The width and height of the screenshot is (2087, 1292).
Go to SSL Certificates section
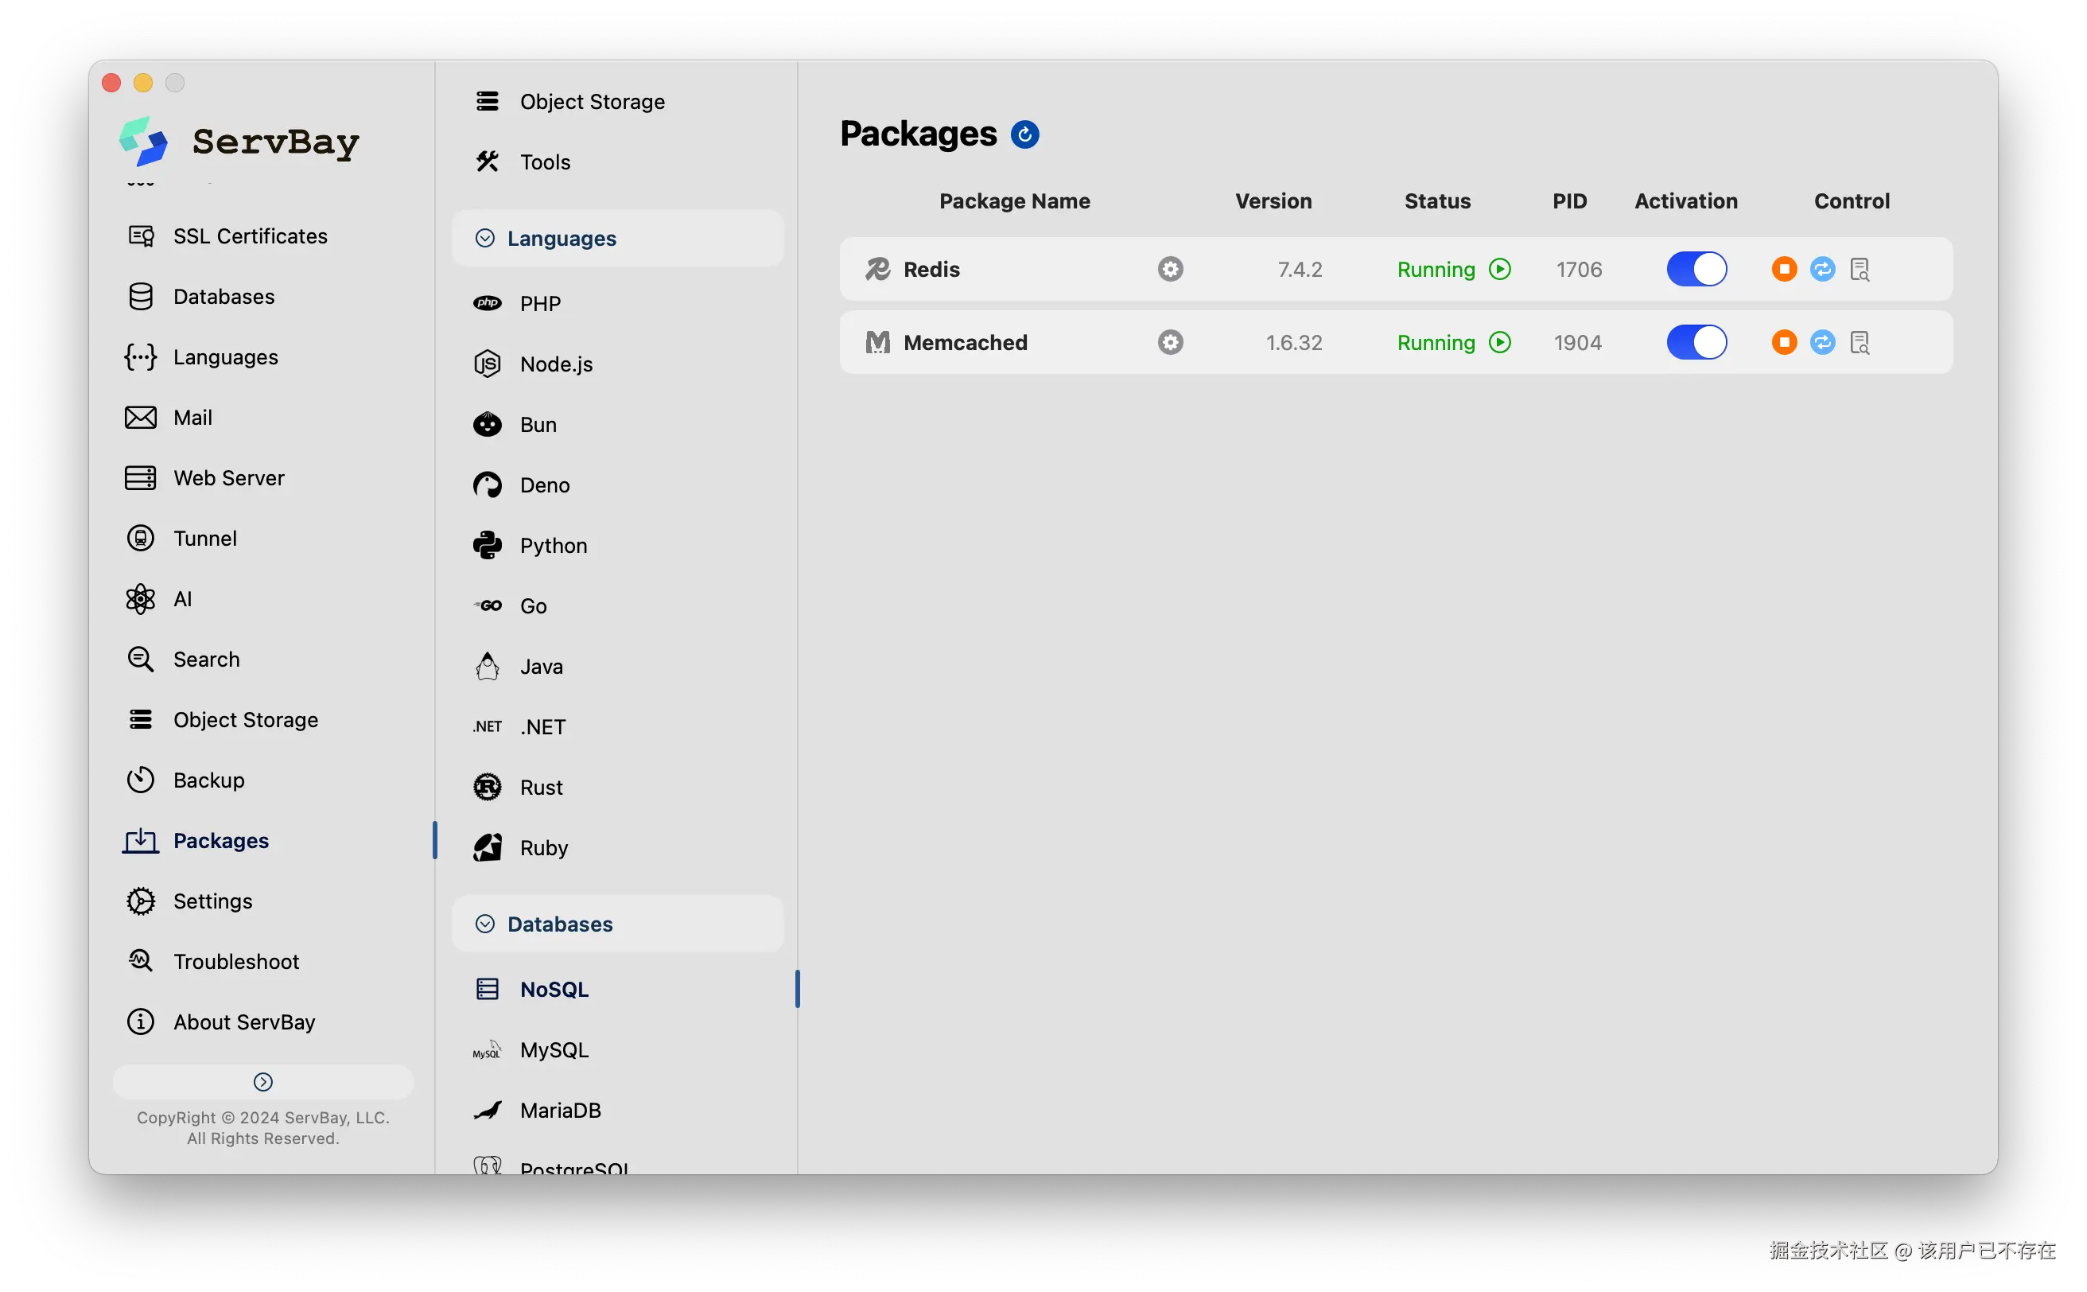pyautogui.click(x=250, y=237)
